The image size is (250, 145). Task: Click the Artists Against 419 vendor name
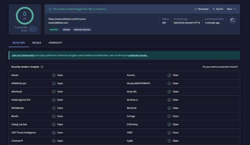tap(21, 100)
